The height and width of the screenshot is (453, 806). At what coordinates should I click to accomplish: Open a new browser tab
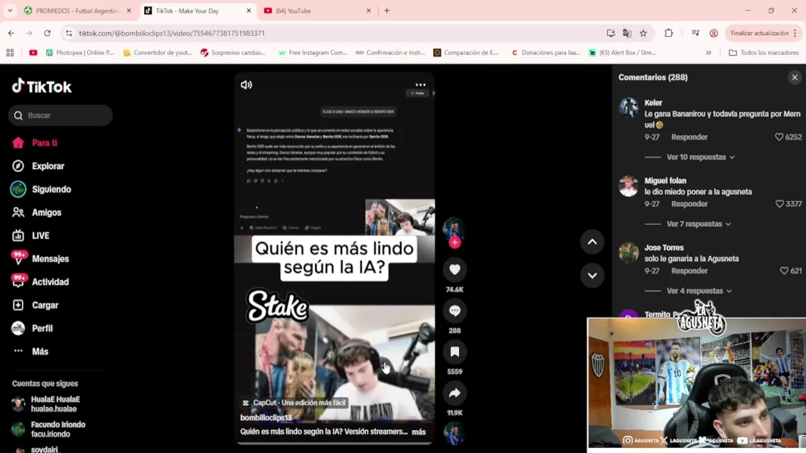point(387,11)
